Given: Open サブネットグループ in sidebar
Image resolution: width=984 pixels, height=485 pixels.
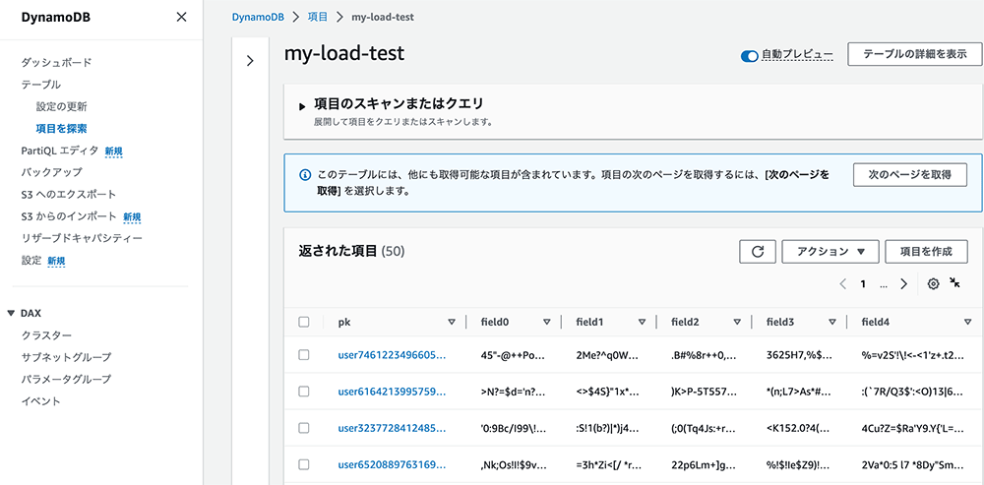Looking at the screenshot, I should point(67,357).
